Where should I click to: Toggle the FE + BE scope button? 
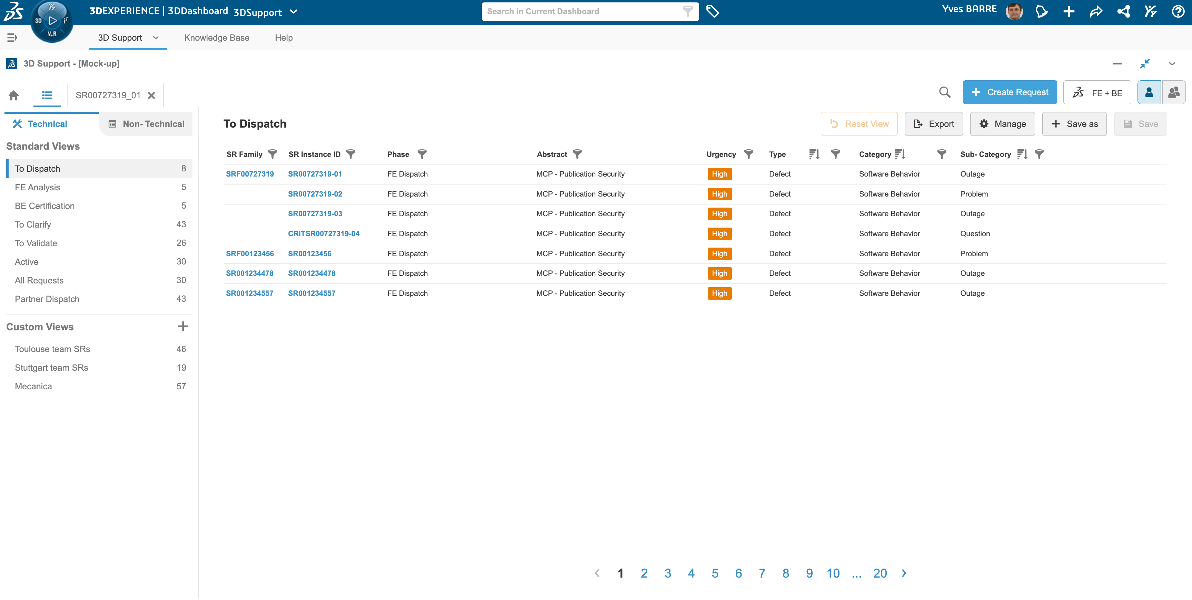[1097, 92]
